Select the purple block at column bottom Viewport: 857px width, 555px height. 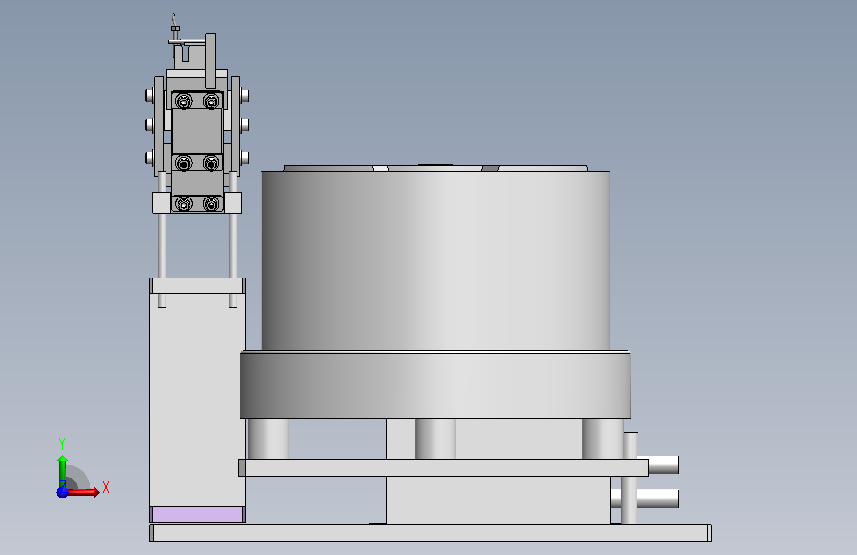point(198,515)
